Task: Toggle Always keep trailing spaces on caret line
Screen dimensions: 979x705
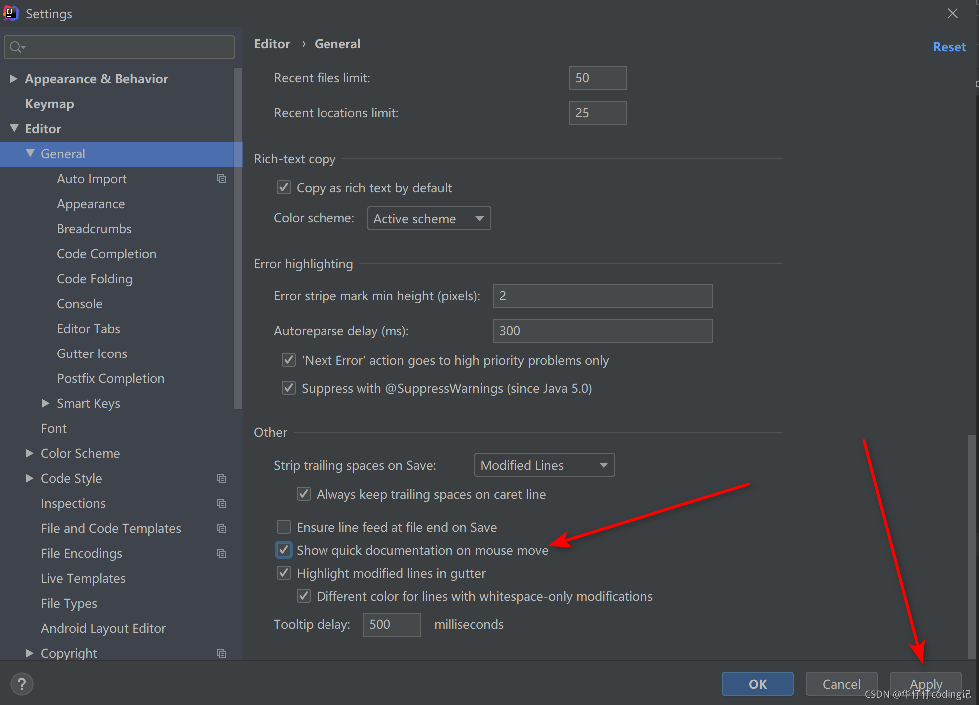Action: 304,494
